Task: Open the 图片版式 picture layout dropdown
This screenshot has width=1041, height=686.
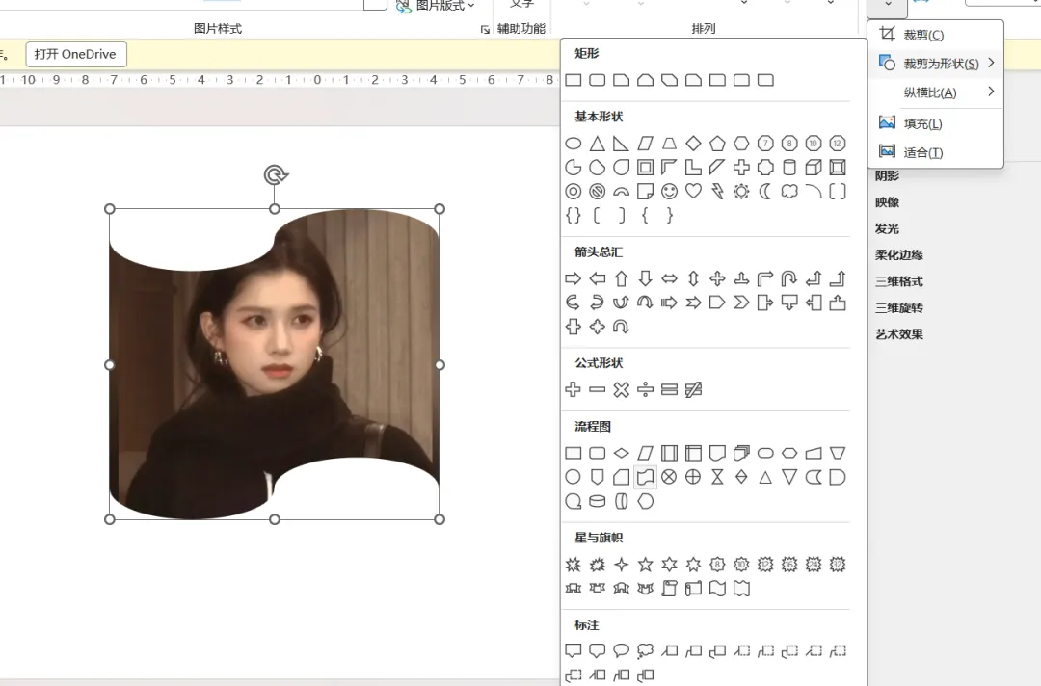Action: point(436,6)
